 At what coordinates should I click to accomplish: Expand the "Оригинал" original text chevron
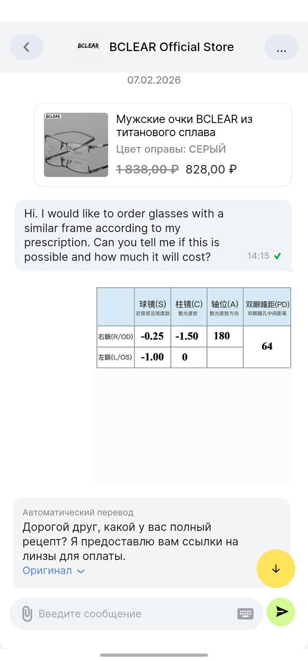tap(81, 571)
